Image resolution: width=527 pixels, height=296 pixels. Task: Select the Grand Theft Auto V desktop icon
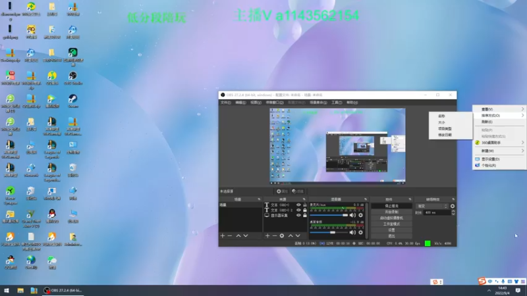coord(31,219)
